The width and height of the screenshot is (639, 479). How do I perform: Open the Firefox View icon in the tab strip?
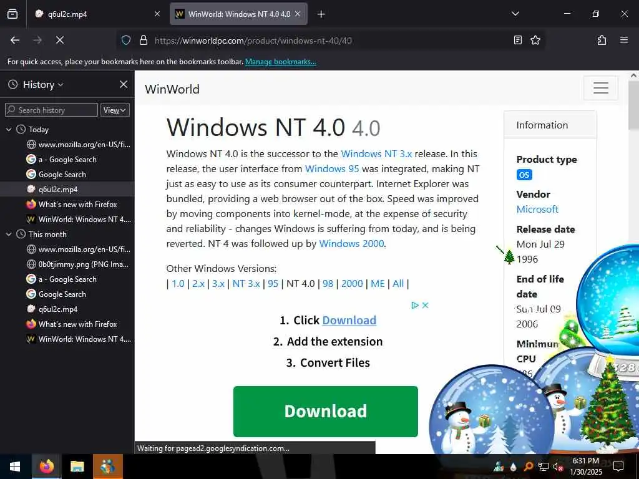12,14
